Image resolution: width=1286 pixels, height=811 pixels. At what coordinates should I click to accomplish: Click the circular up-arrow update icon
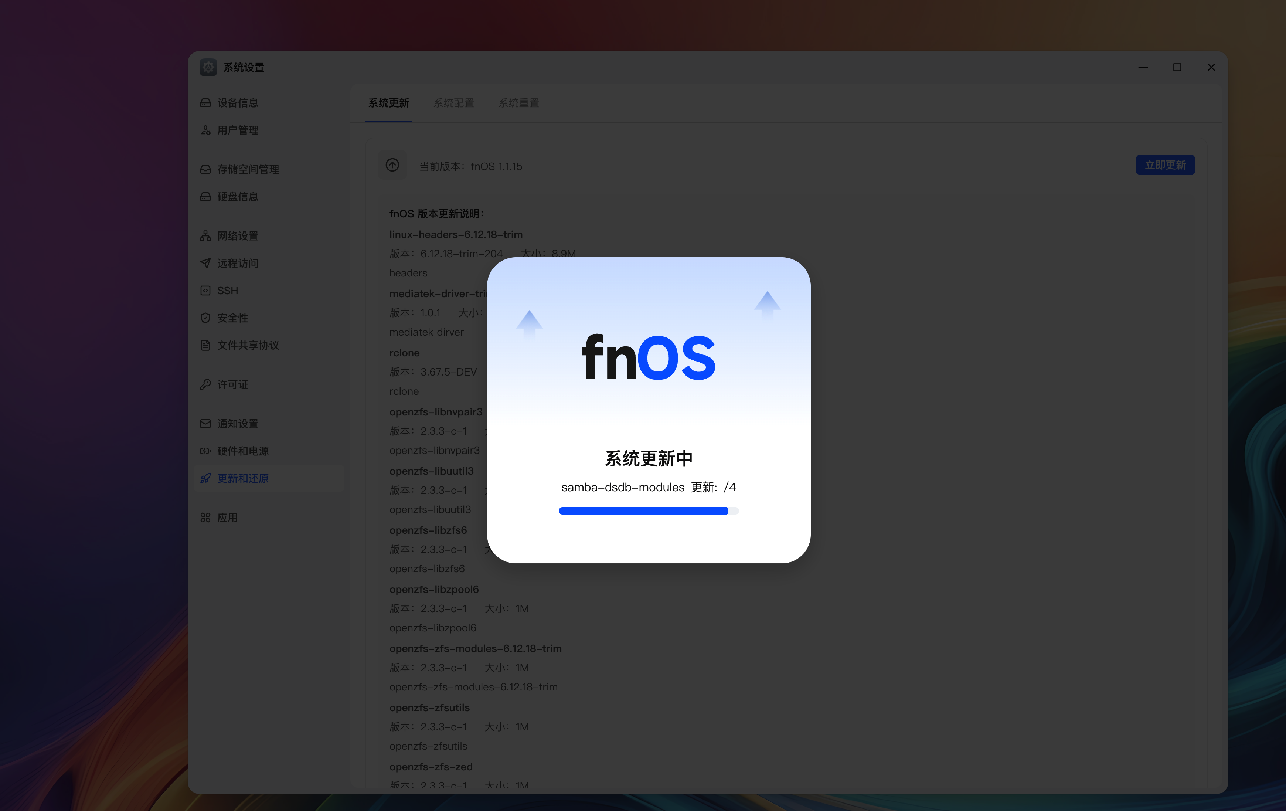pyautogui.click(x=392, y=165)
